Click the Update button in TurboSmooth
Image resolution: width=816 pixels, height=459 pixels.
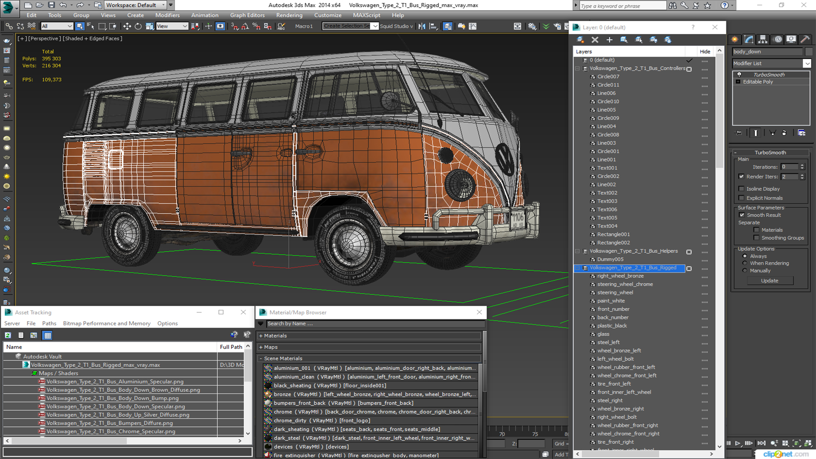pyautogui.click(x=769, y=281)
